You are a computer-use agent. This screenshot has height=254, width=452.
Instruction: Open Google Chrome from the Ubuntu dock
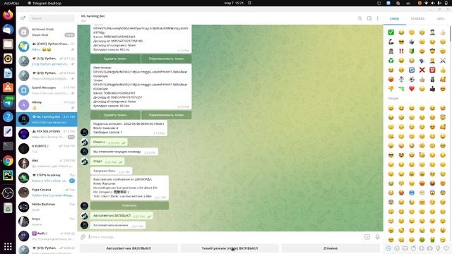click(x=8, y=161)
